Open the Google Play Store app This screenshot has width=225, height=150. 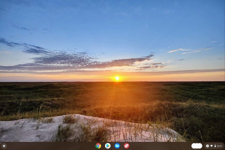[108, 146]
